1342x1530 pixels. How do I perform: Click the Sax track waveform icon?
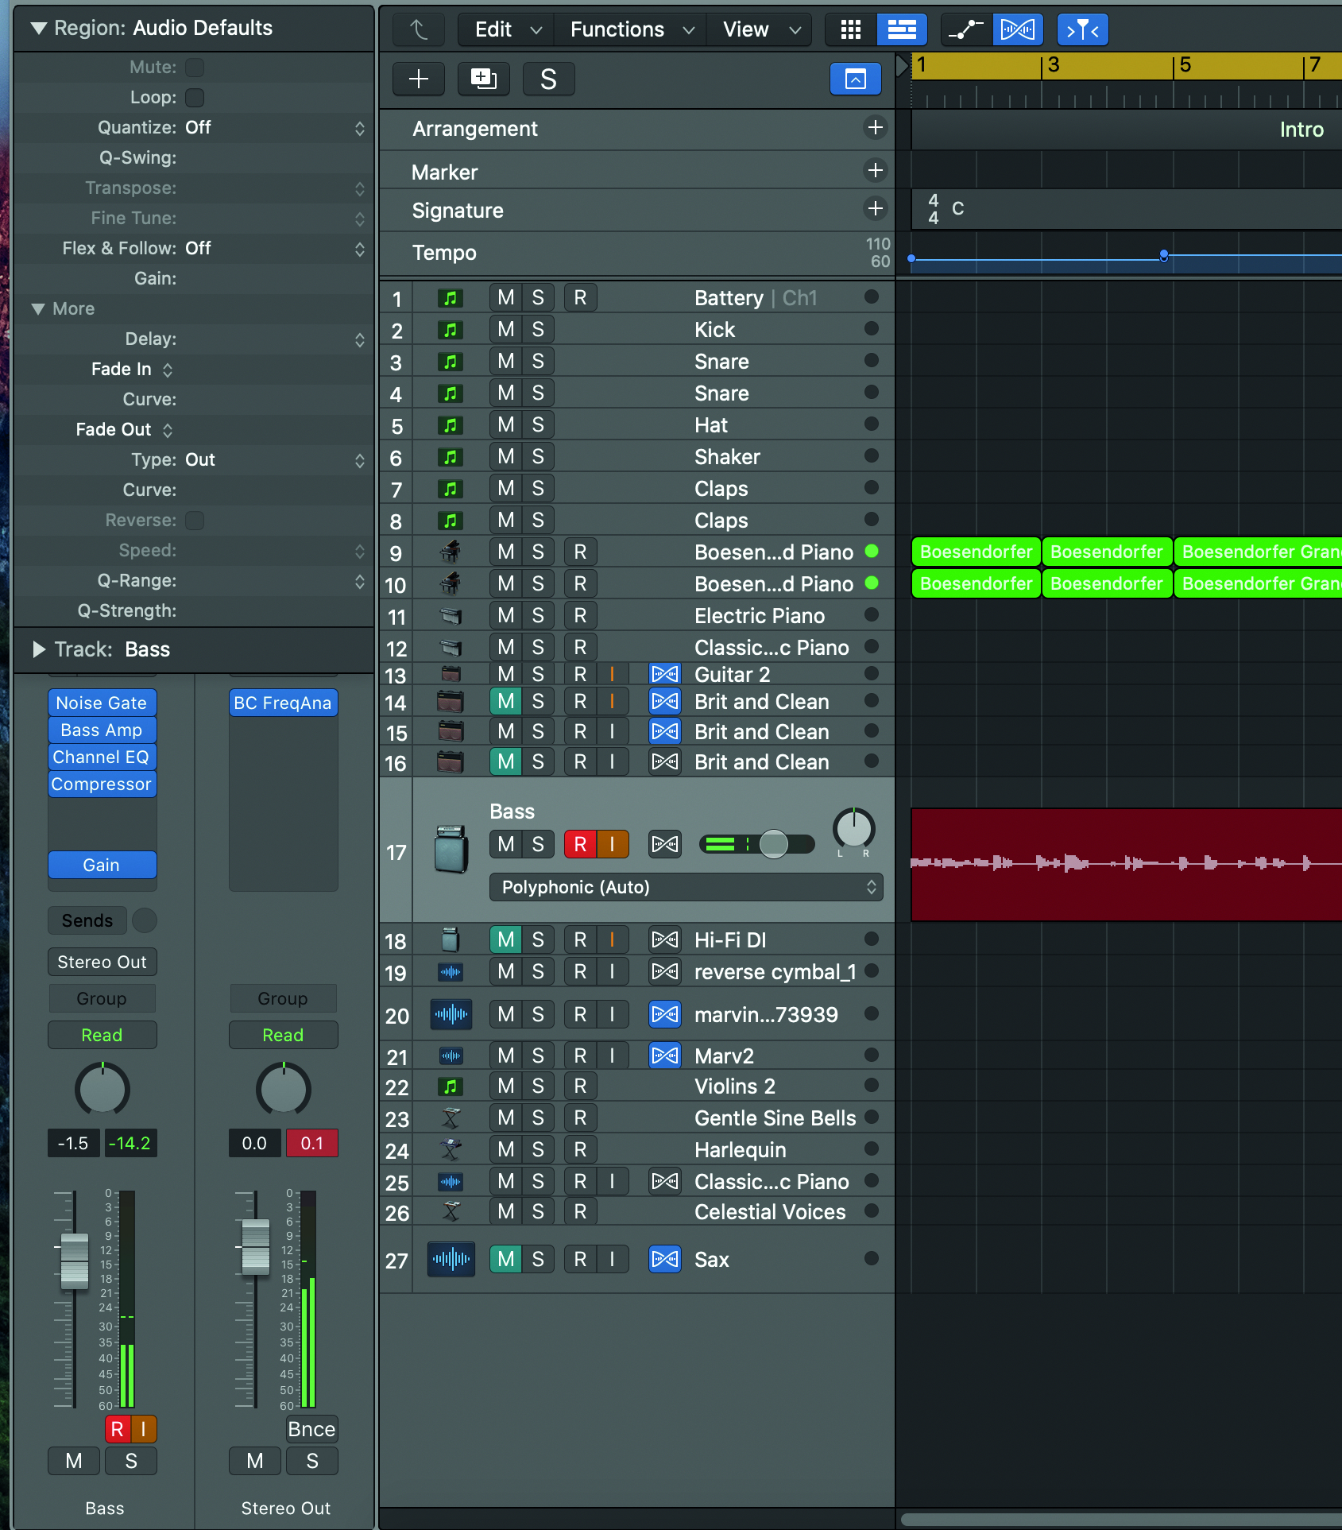(x=451, y=1259)
